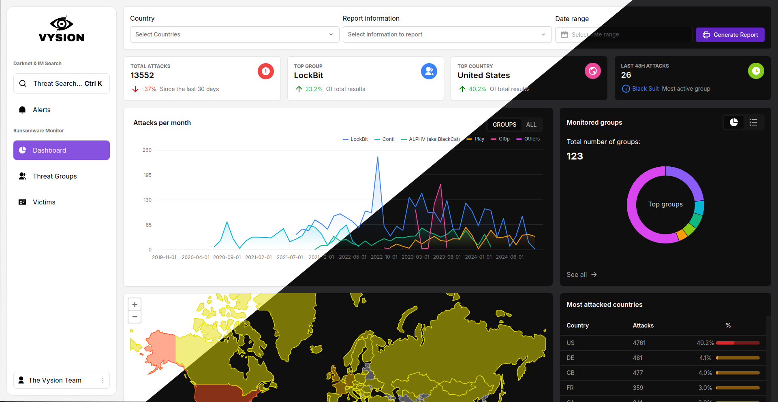Switch chart to the ALL tab

531,125
